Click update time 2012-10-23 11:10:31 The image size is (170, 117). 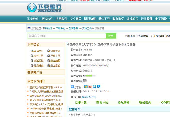96,92
